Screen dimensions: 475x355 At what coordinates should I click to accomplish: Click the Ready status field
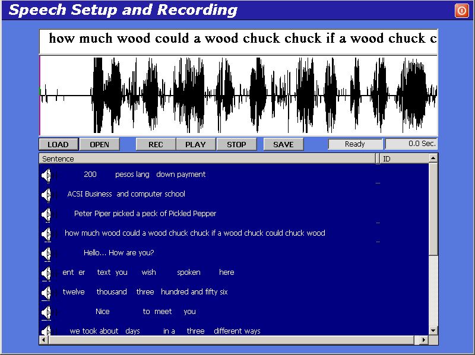(355, 144)
